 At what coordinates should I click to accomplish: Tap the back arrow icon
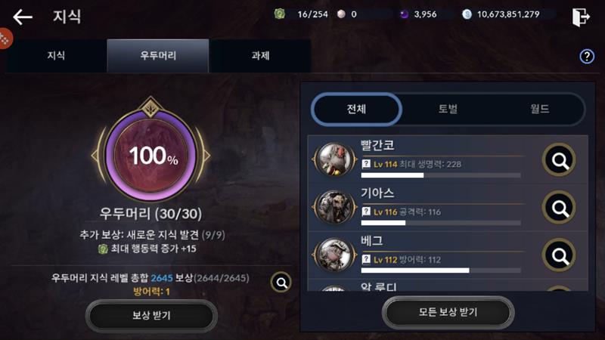(x=23, y=17)
